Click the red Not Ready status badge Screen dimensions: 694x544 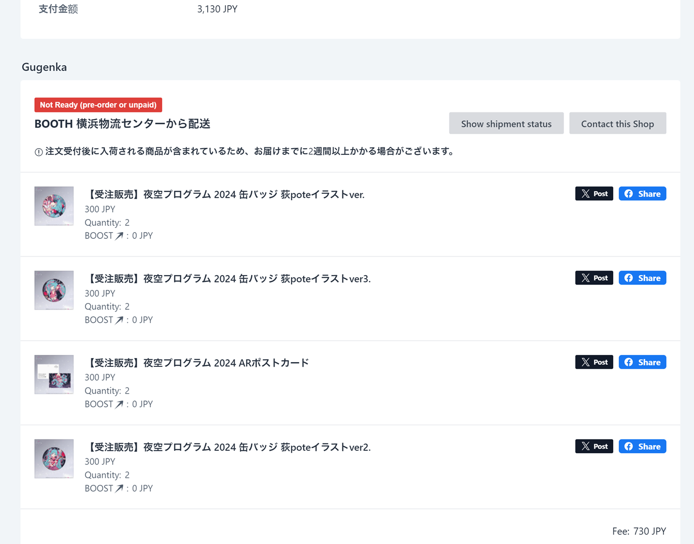pos(98,105)
